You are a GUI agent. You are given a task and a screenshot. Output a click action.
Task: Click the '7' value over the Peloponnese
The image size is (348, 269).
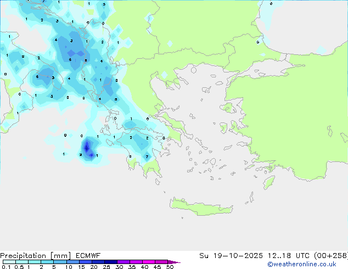tap(147, 157)
